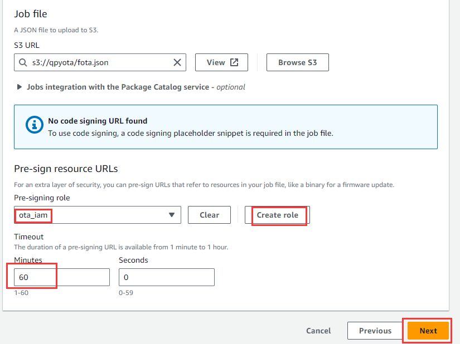Click the Clear button for pre-signing role
The image size is (460, 344).
(x=209, y=215)
